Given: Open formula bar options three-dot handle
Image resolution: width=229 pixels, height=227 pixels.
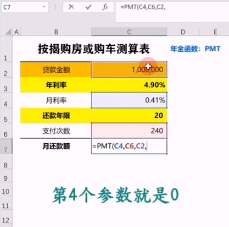Looking at the screenshot, I should (55, 7).
